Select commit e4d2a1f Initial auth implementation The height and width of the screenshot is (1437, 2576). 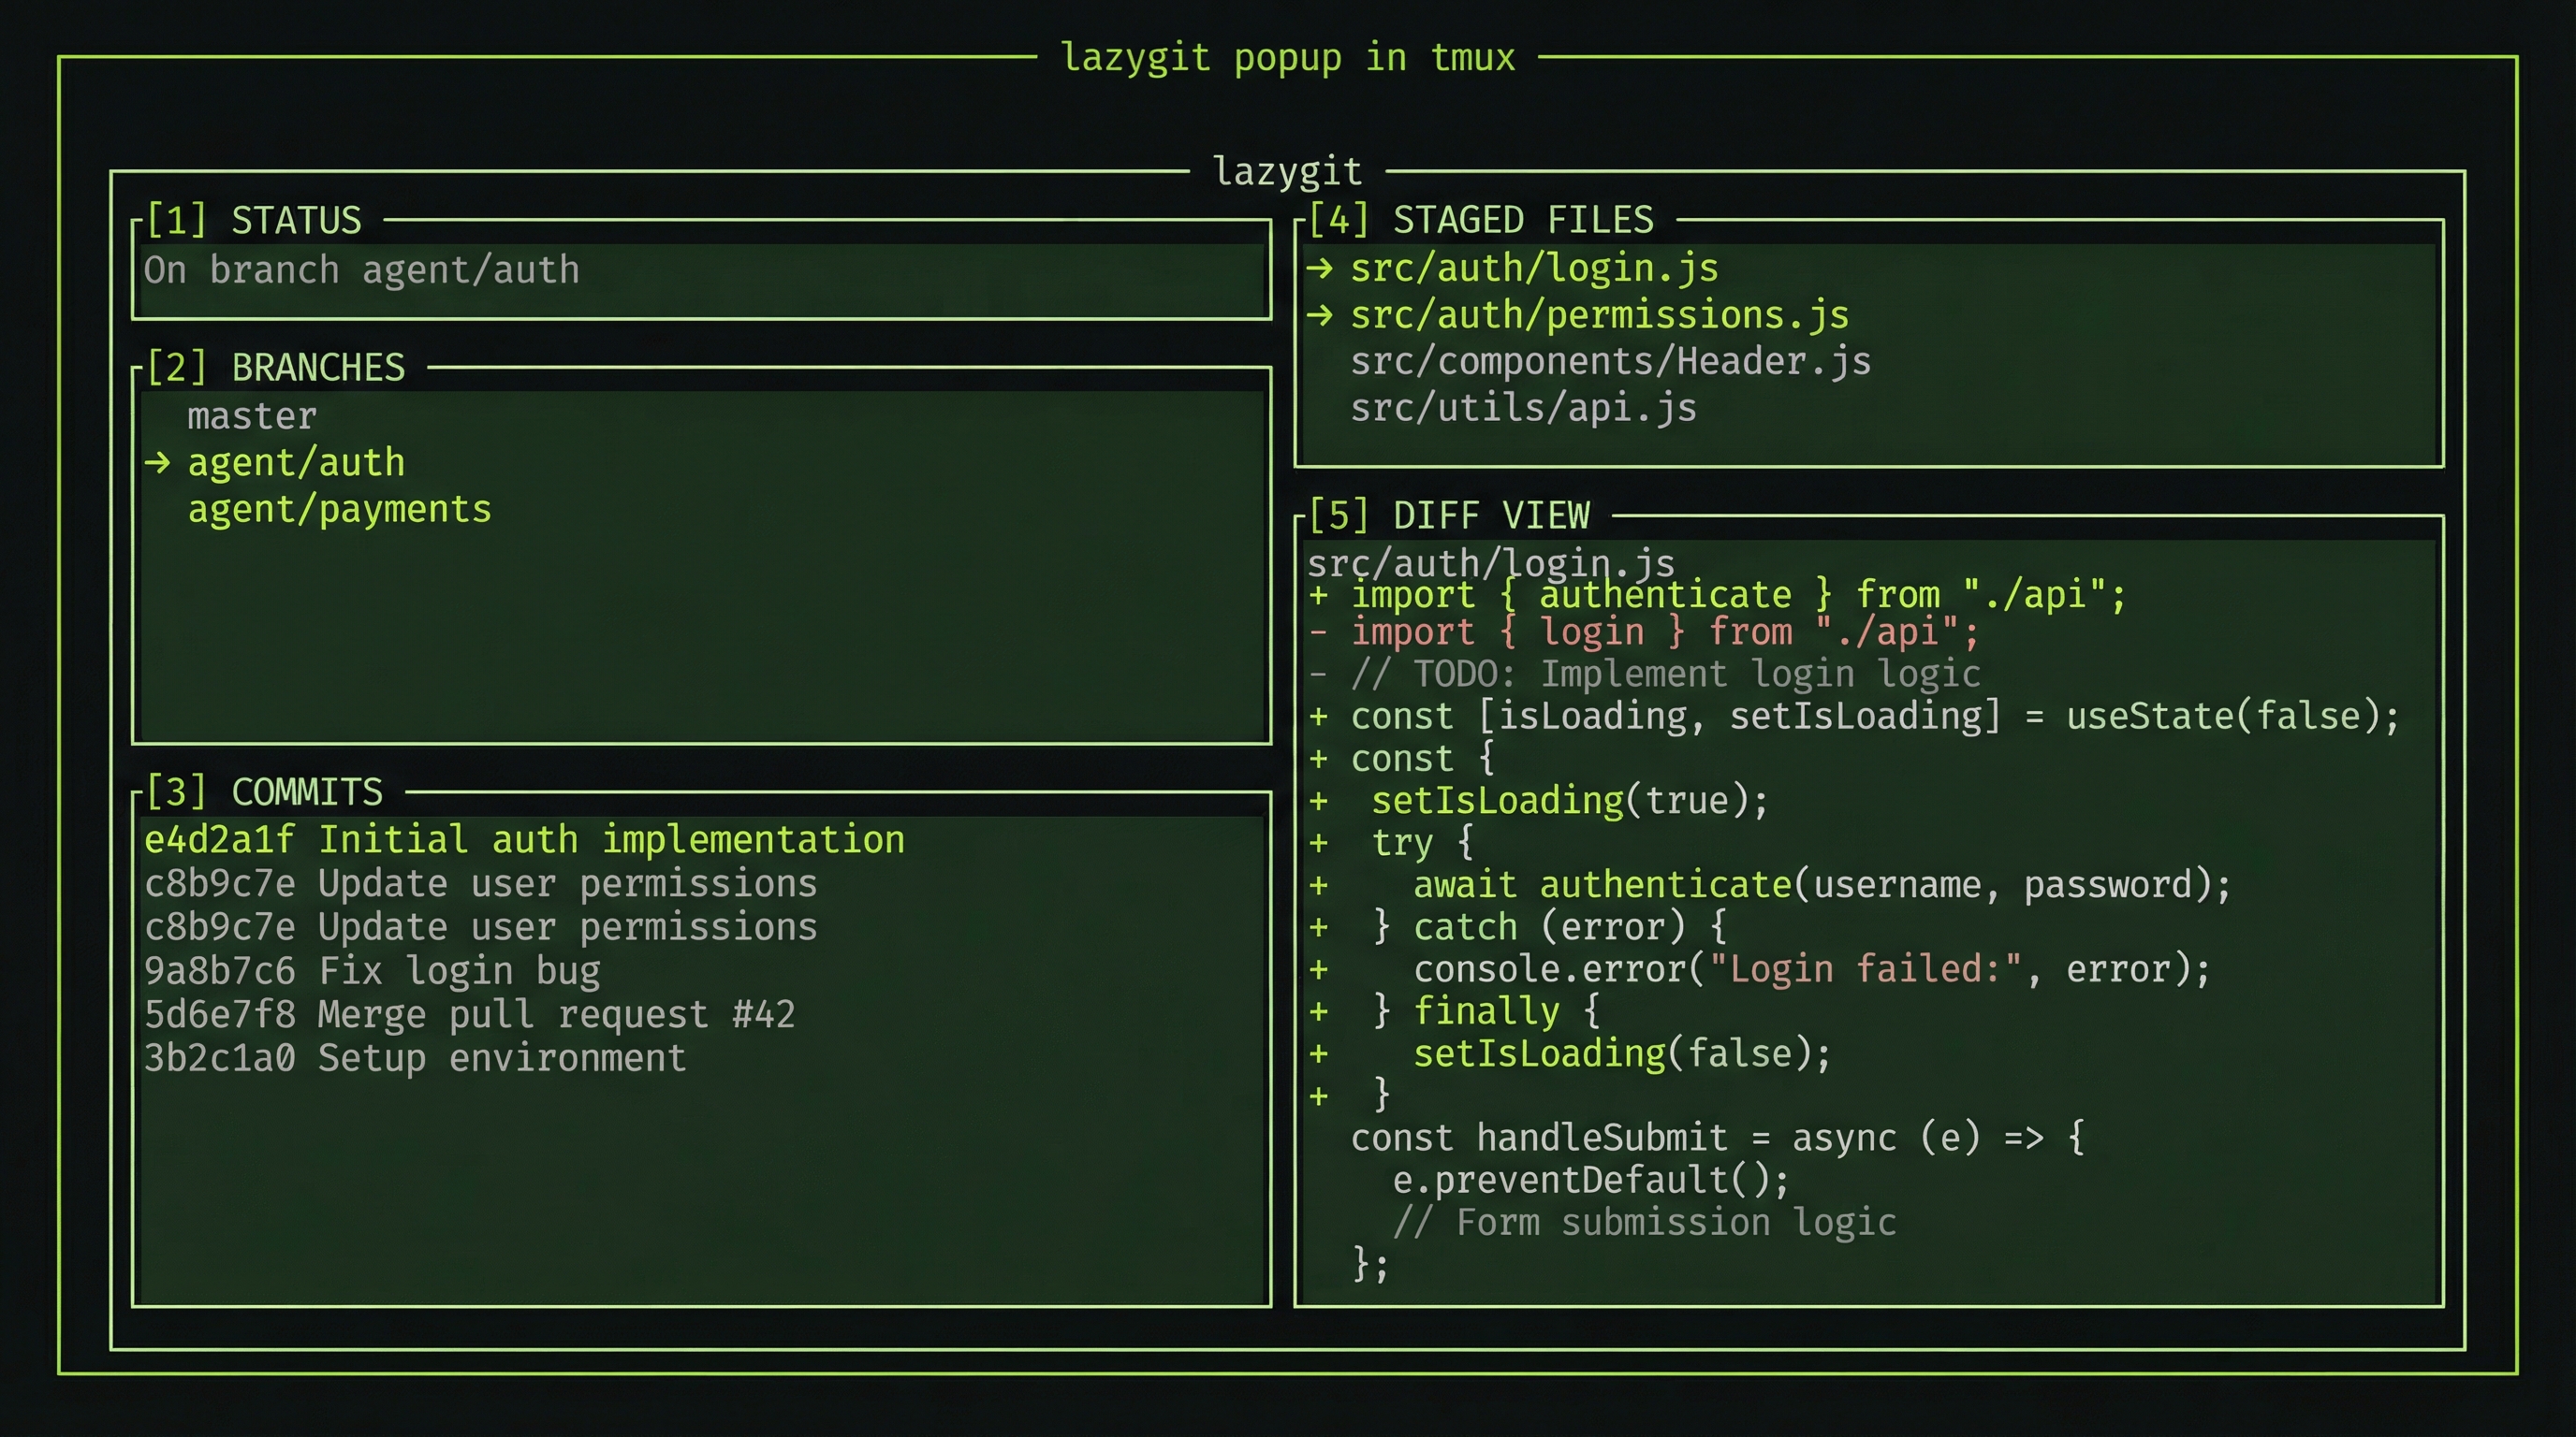(x=525, y=838)
